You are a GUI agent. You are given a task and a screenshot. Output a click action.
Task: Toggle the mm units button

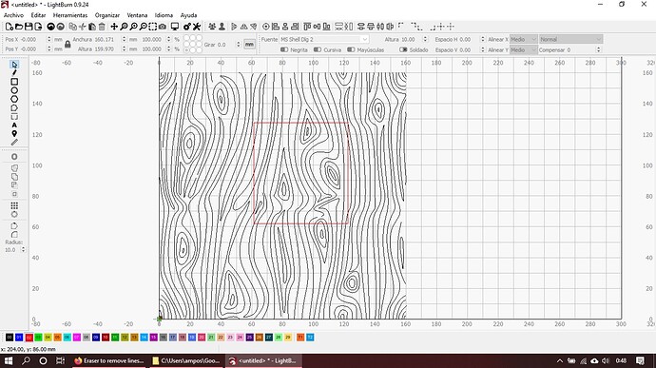point(249,44)
